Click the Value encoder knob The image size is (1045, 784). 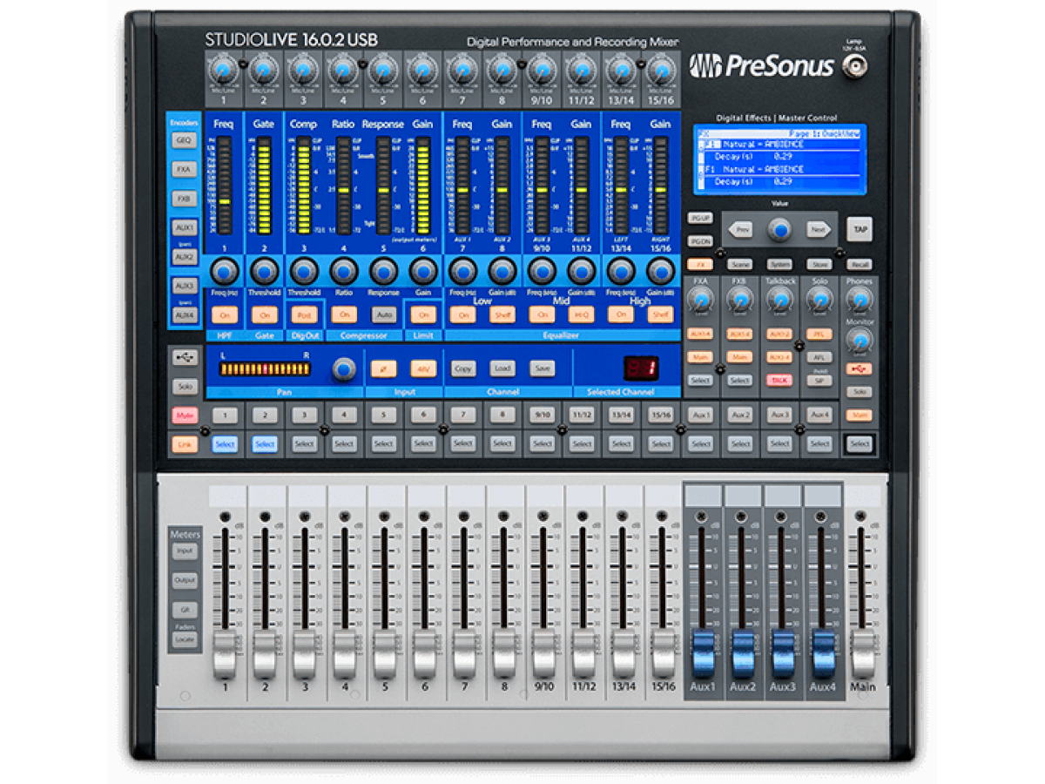pyautogui.click(x=779, y=230)
